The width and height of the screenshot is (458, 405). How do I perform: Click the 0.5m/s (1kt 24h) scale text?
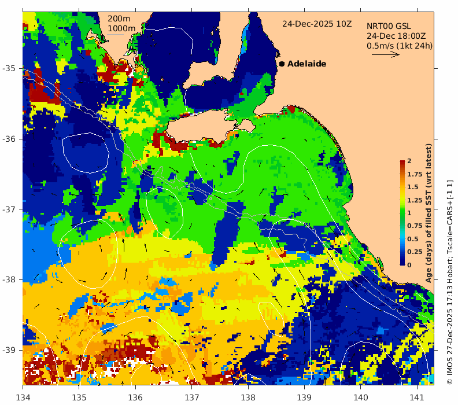(400, 46)
